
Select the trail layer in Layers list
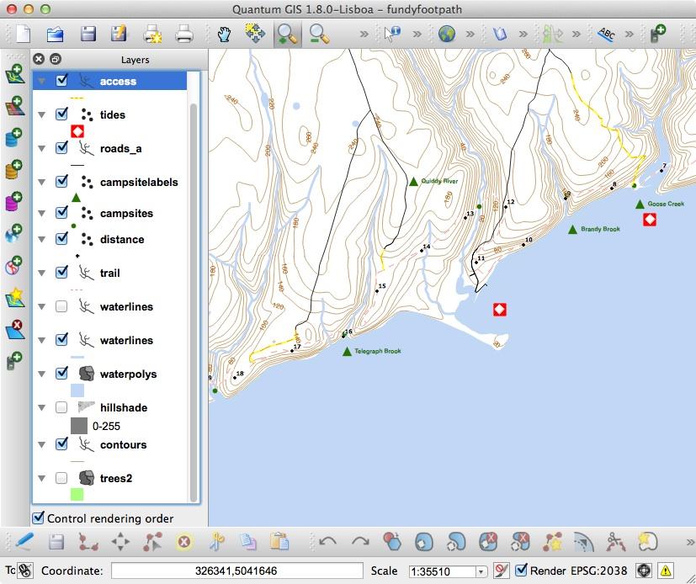pos(109,273)
